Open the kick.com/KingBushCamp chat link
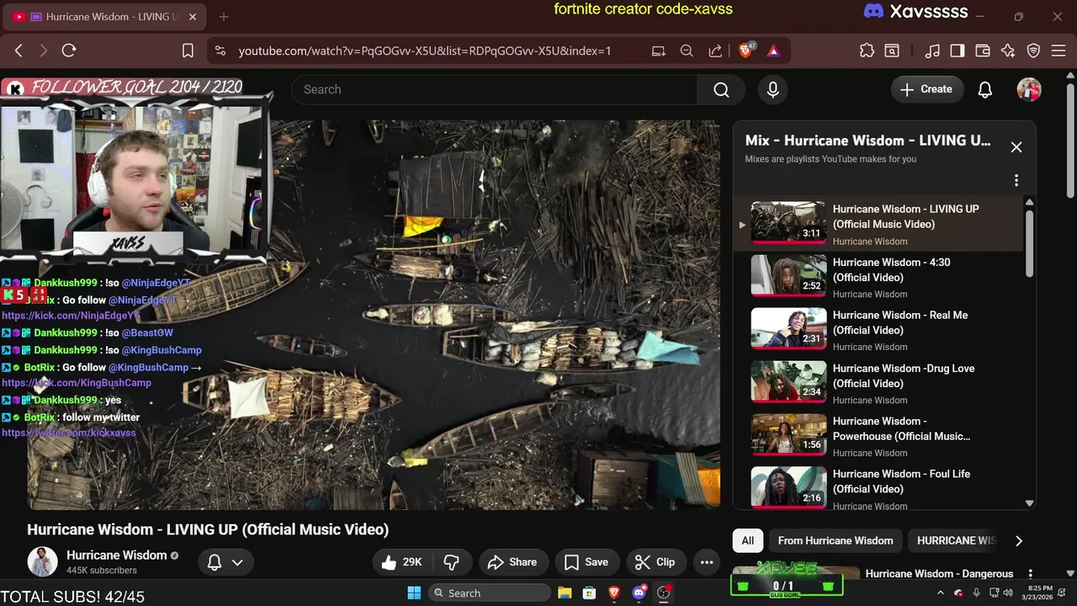Viewport: 1077px width, 606px height. tap(77, 383)
